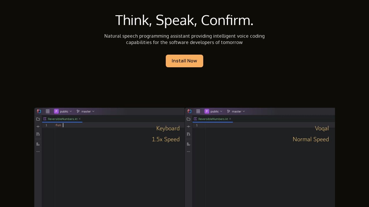
Task: Expand the master branch dropdown in the Voqal IDE
Action: [x=236, y=112]
